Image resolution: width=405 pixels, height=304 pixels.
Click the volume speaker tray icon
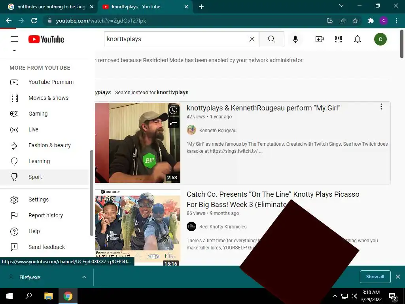point(354,296)
